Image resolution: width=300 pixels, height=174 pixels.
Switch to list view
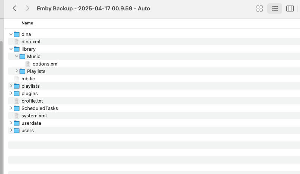pyautogui.click(x=275, y=9)
